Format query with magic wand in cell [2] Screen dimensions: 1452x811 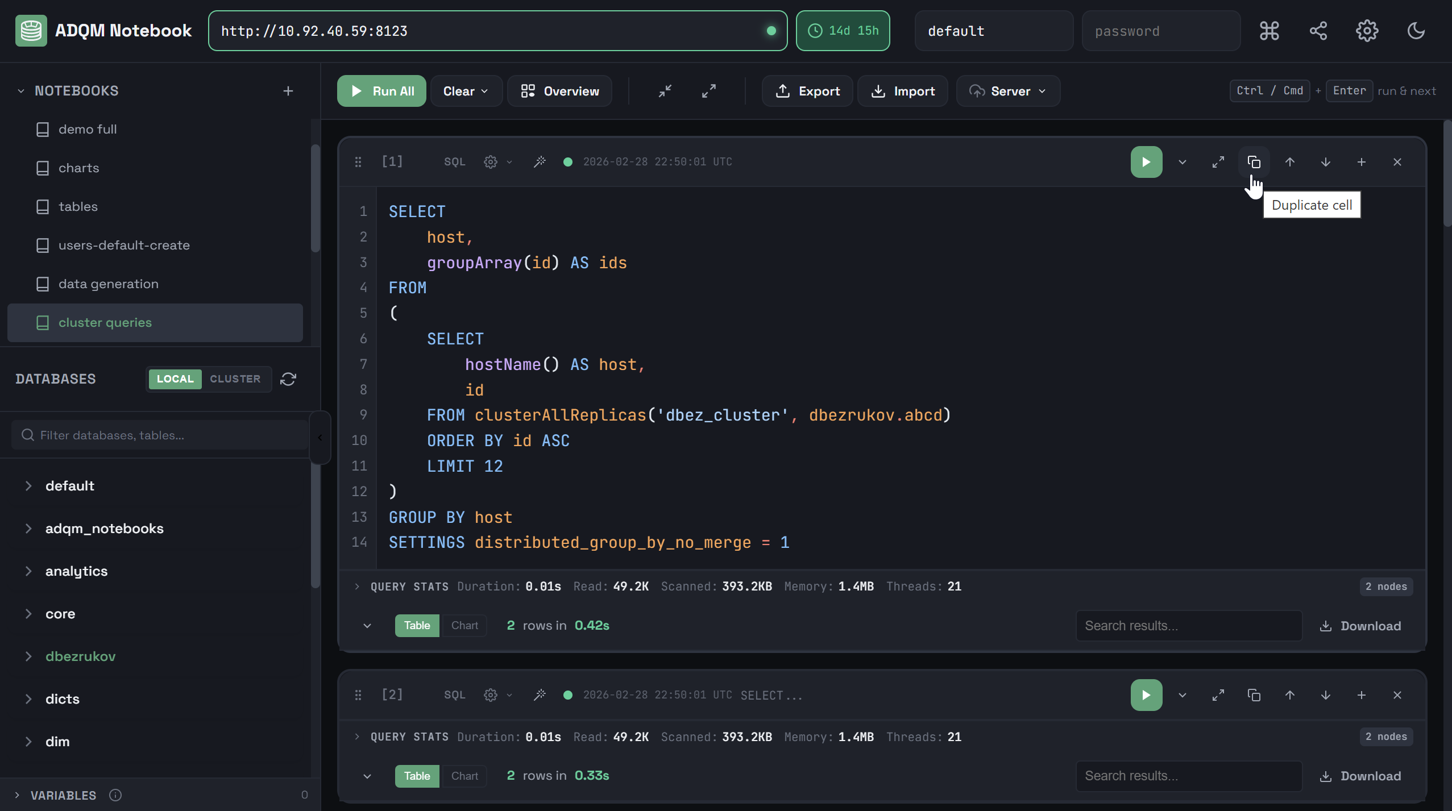[540, 695]
